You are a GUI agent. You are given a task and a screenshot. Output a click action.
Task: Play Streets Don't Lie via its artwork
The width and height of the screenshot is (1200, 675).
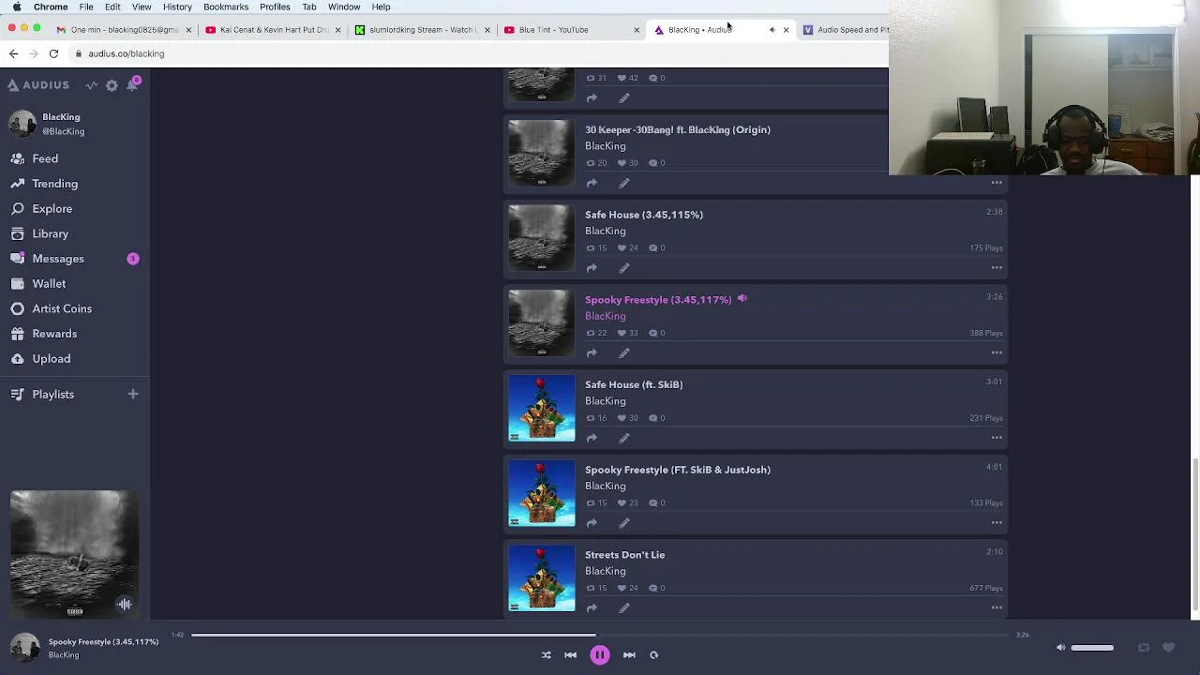point(542,578)
